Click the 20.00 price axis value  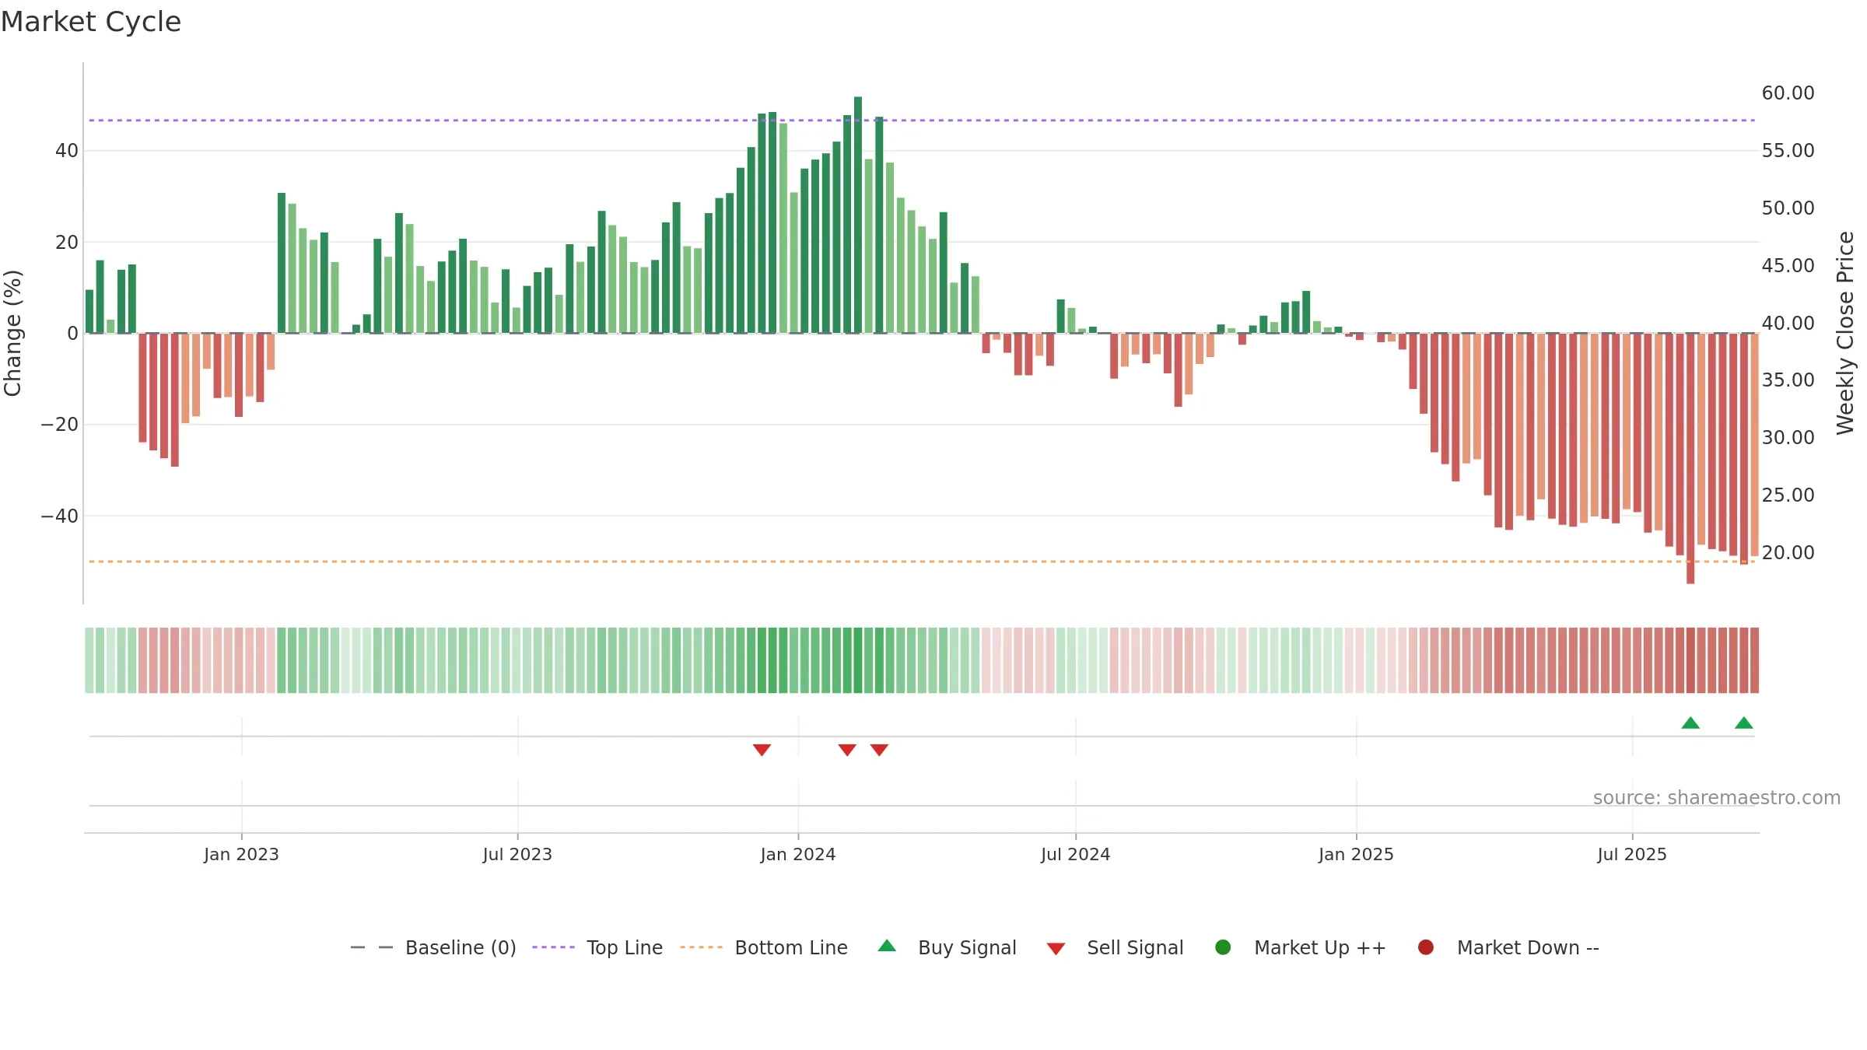(x=1788, y=553)
